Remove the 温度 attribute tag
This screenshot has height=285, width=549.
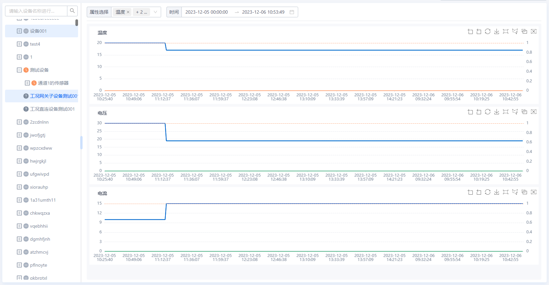click(x=128, y=12)
